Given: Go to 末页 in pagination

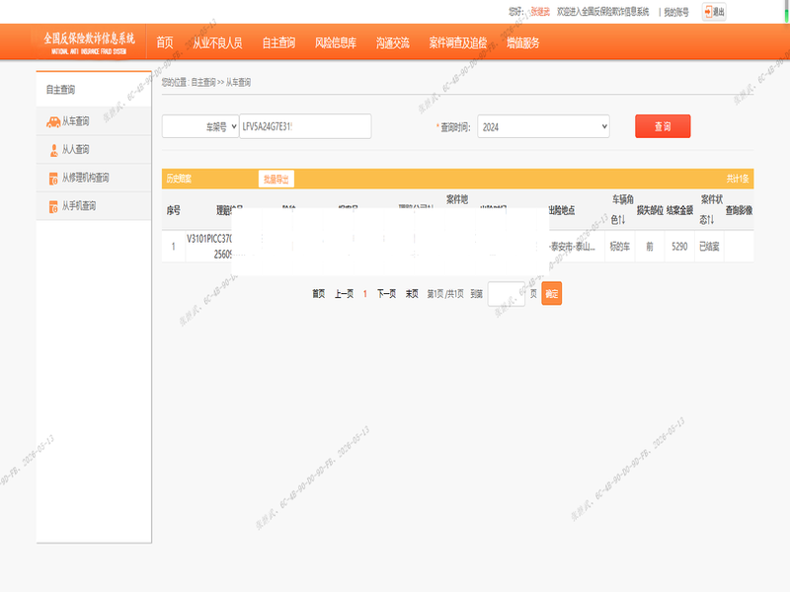Looking at the screenshot, I should [412, 293].
